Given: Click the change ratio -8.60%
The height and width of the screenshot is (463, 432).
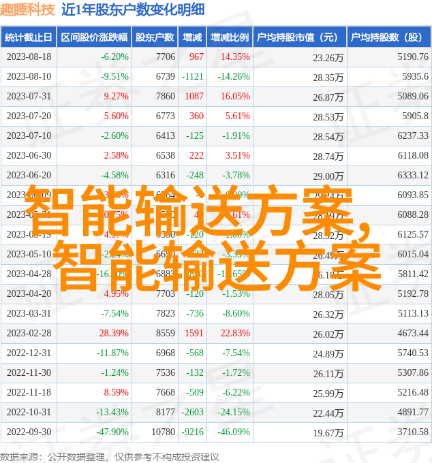Looking at the screenshot, I should coord(236,314).
